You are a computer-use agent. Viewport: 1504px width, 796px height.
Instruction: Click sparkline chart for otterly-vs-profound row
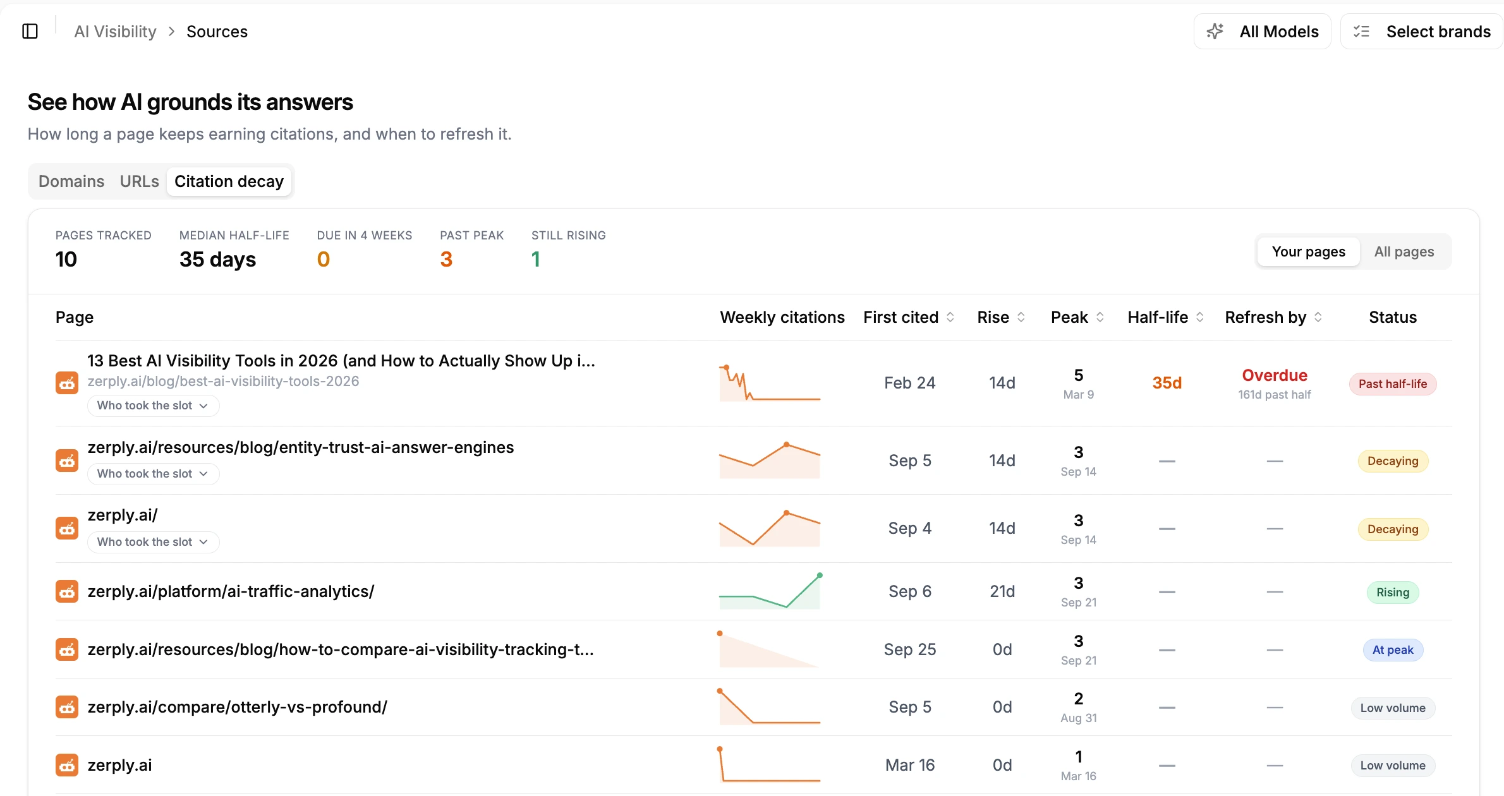770,707
